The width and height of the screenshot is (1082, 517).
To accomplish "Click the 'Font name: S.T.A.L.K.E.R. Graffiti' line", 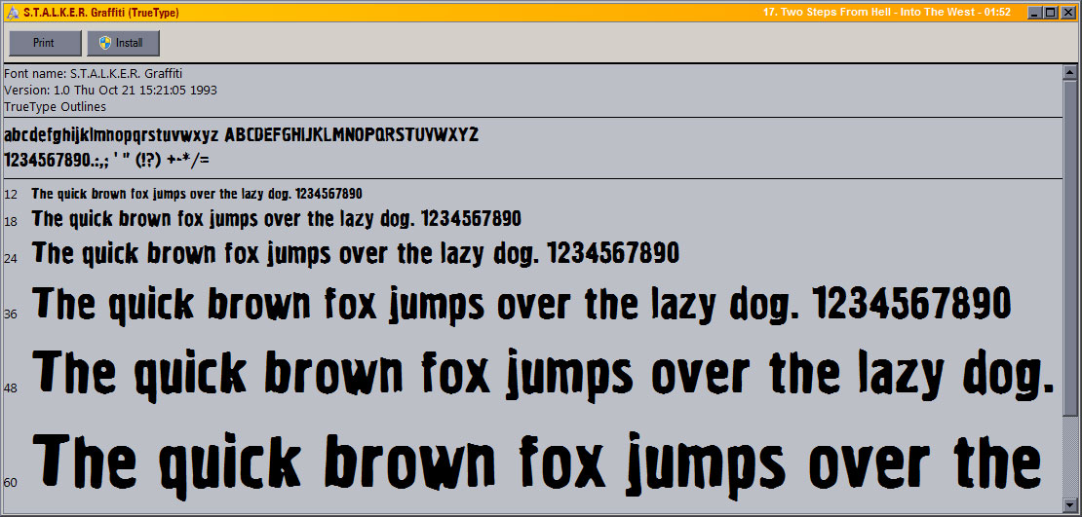I will (94, 74).
